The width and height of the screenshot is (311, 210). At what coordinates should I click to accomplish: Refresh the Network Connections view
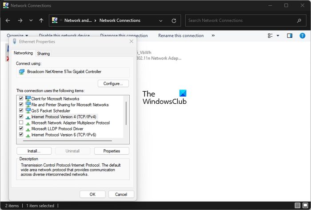pyautogui.click(x=174, y=20)
